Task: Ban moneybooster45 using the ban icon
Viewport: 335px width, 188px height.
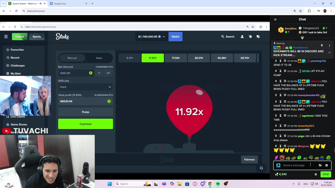Action: tap(285, 95)
